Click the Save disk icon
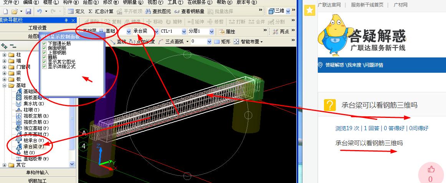The image size is (446, 183). [28, 11]
